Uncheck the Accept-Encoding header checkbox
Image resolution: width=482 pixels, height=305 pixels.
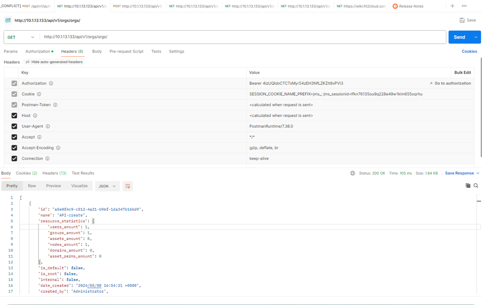pos(14,148)
